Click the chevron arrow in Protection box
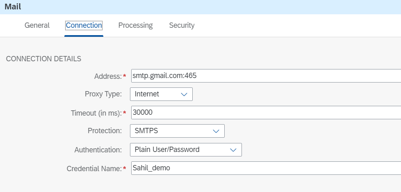This screenshot has height=192, width=401. click(216, 131)
